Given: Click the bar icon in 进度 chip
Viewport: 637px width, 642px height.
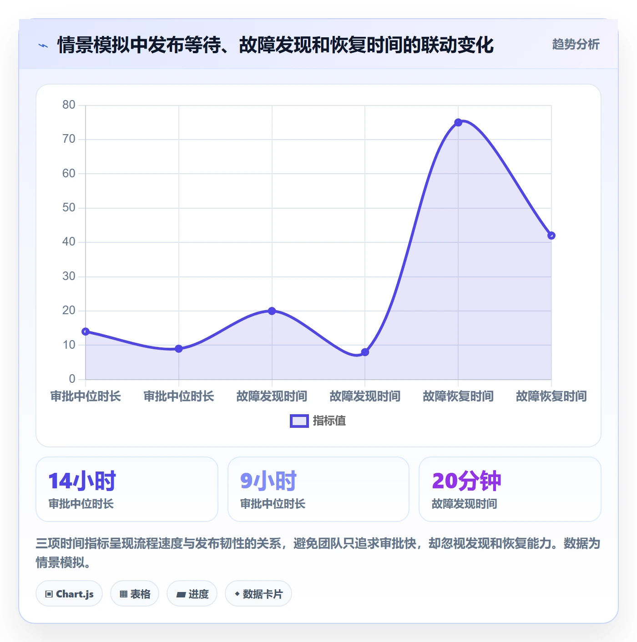Looking at the screenshot, I should click(x=181, y=594).
